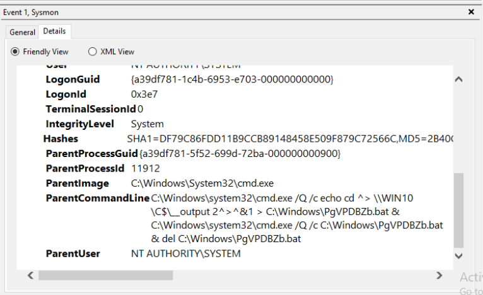The image size is (483, 295).
Task: Click the ParentImage cmd.exe path
Action: [202, 183]
